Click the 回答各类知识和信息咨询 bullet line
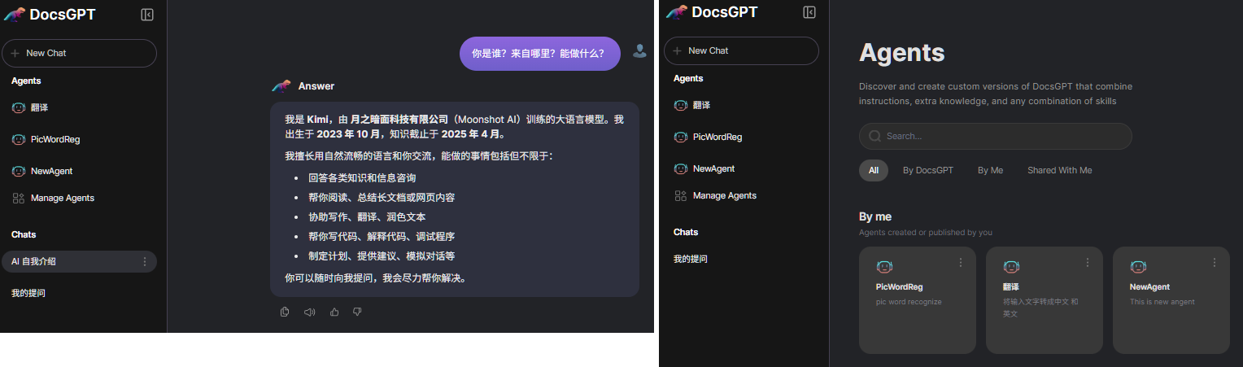 click(x=362, y=177)
